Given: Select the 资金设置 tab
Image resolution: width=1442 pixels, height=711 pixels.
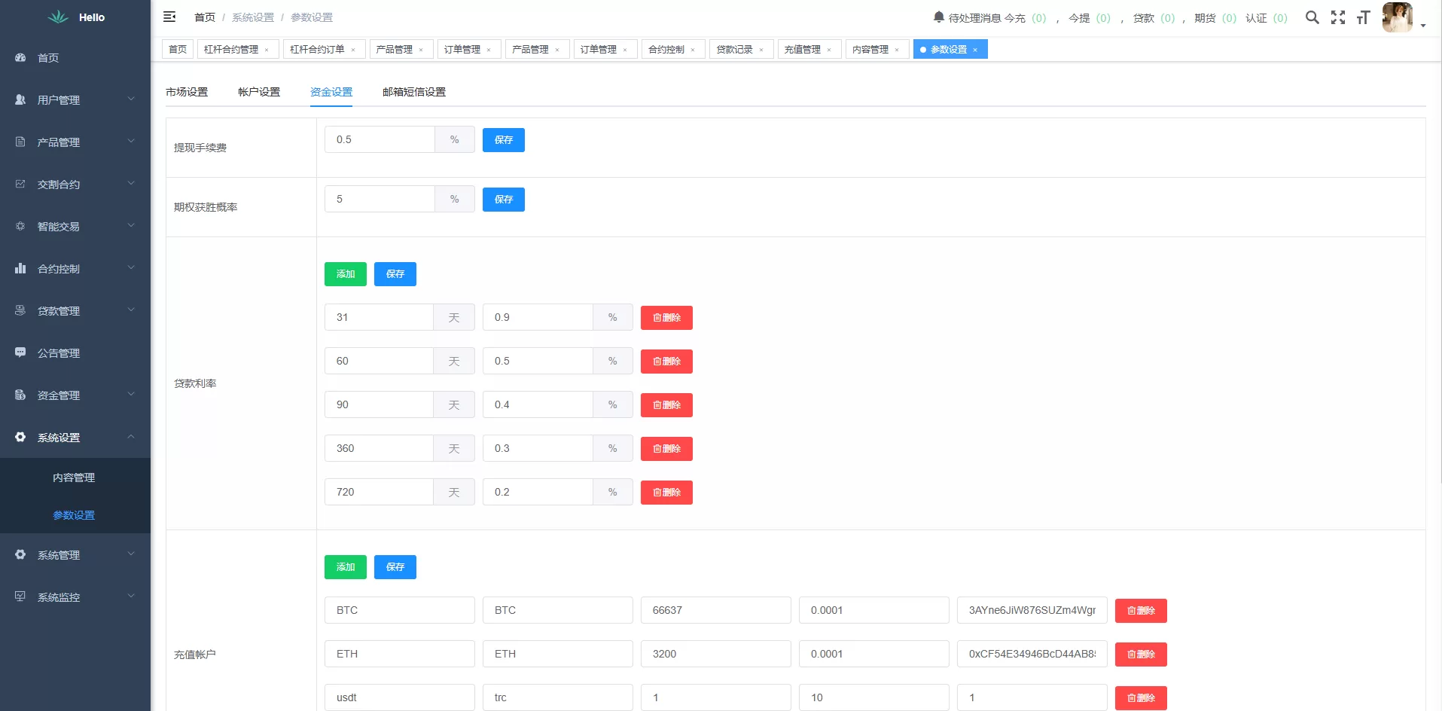Looking at the screenshot, I should (331, 92).
